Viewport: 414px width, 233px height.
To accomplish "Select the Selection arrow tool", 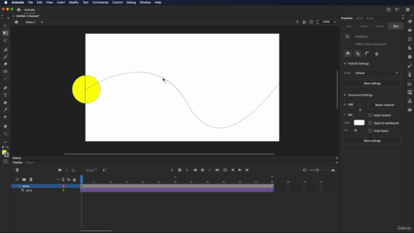I will [x=5, y=26].
